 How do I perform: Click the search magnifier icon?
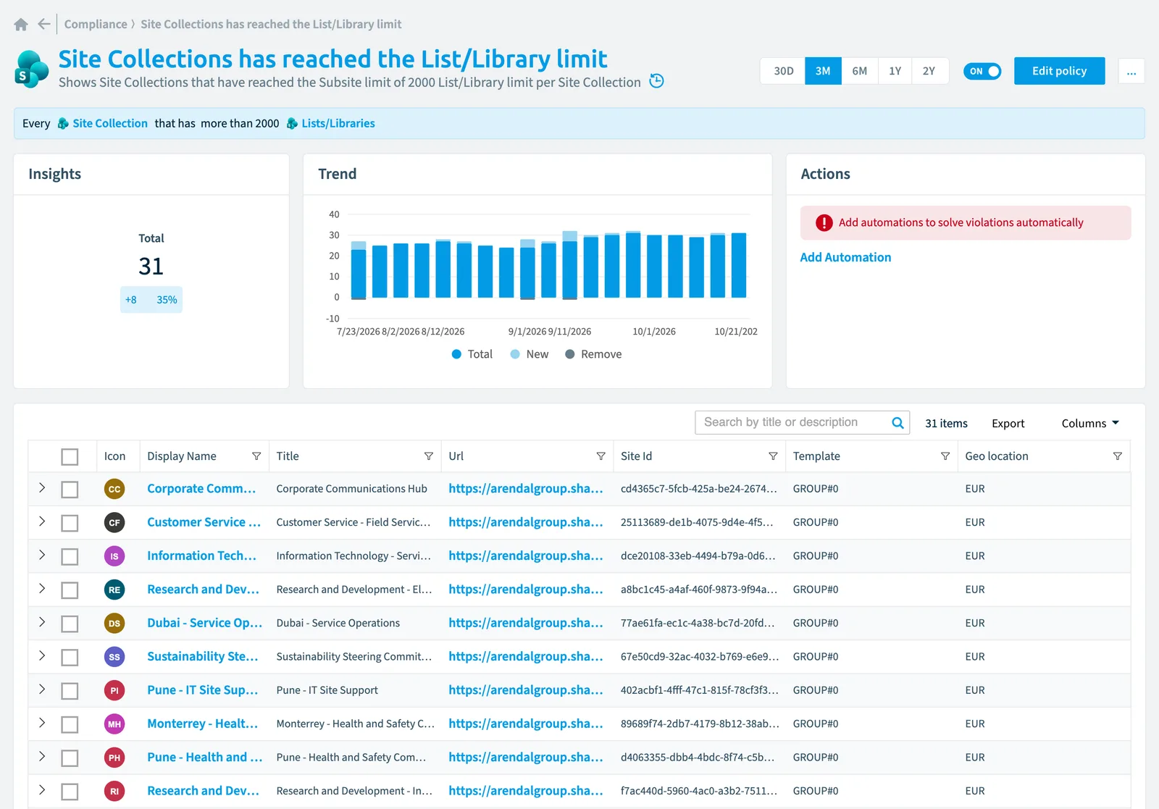[898, 423]
